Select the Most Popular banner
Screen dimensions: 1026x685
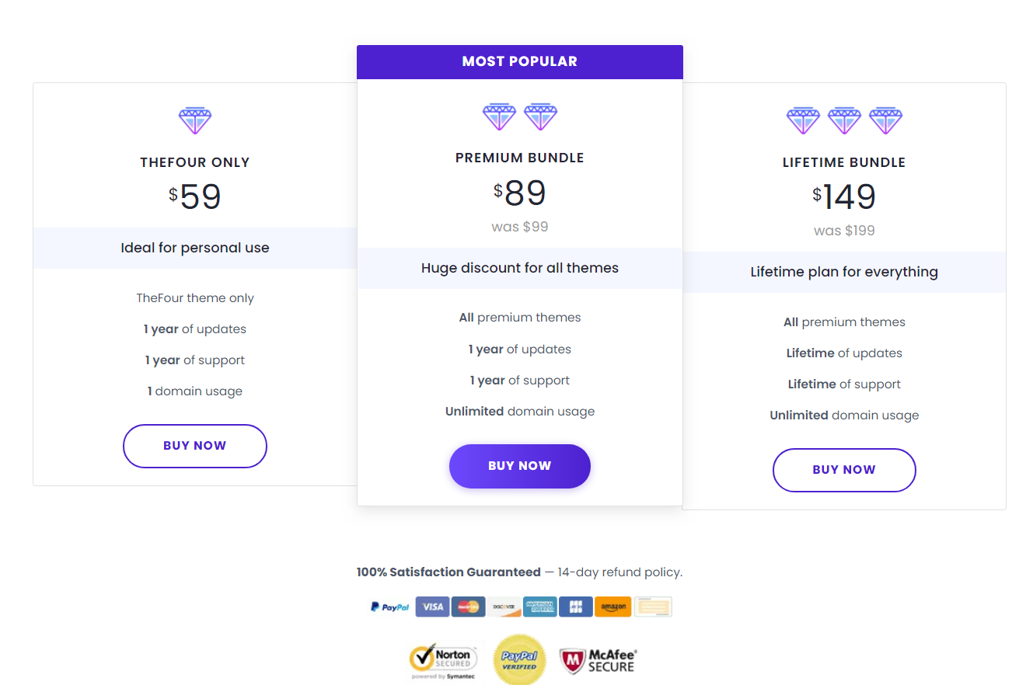point(519,61)
